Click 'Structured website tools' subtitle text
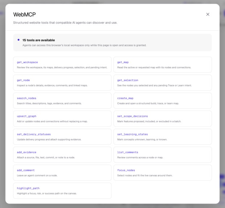 [x=65, y=23]
